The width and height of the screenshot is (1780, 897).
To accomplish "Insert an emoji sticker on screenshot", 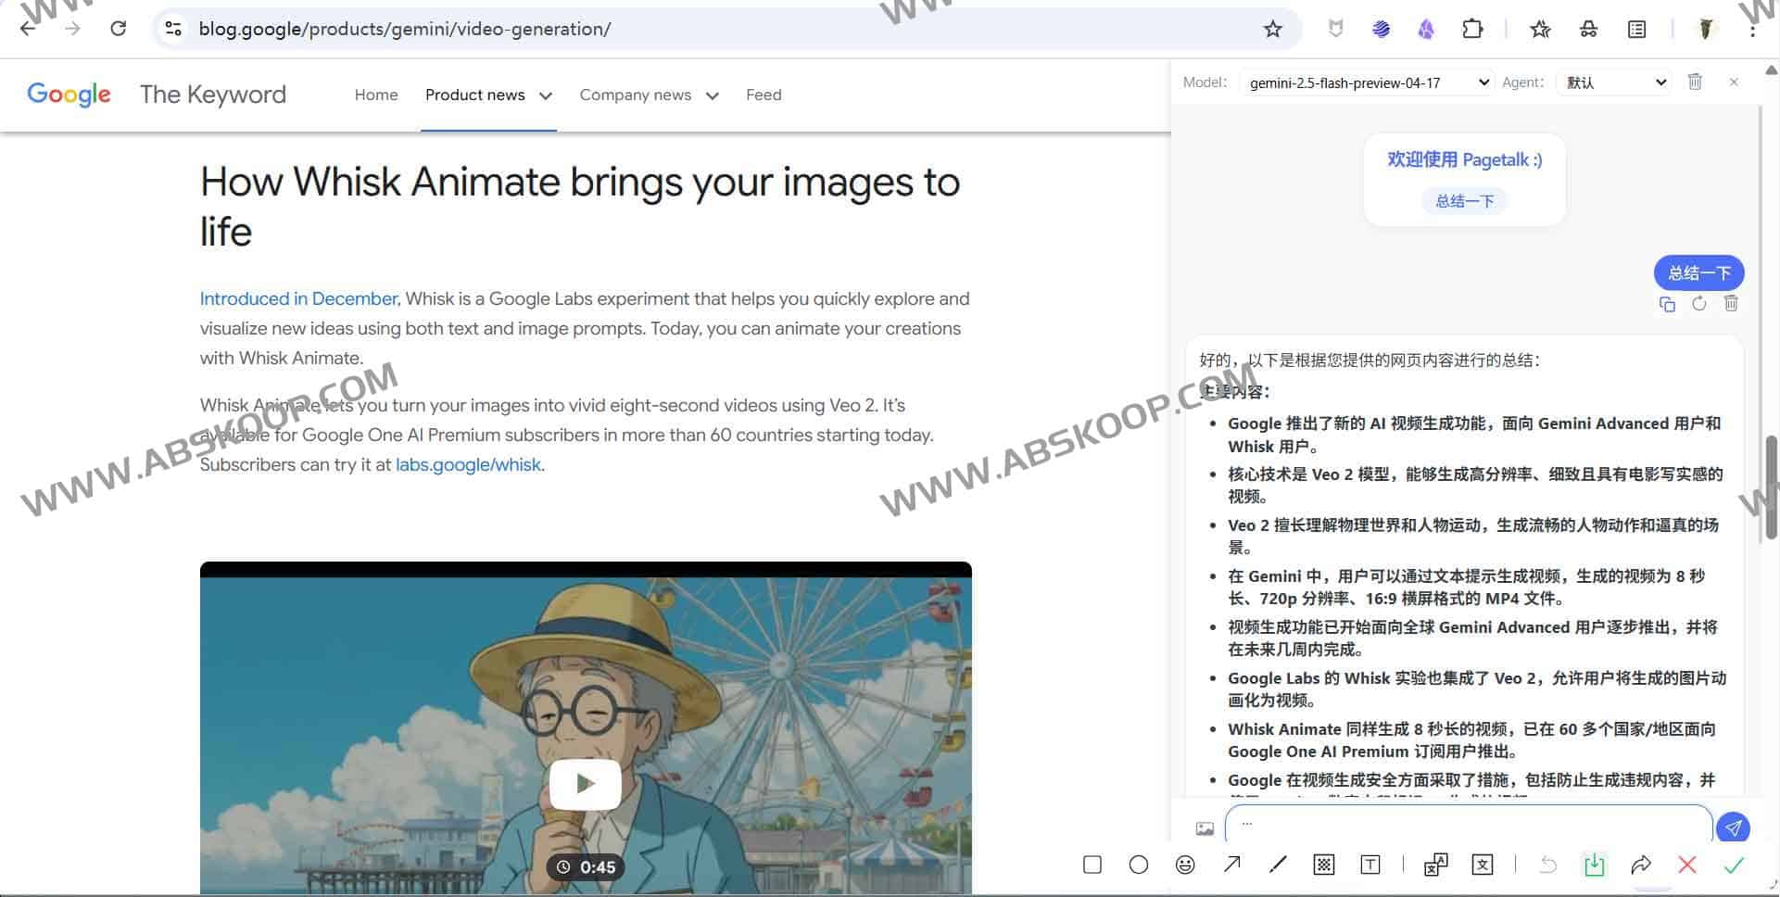I will click(x=1185, y=865).
